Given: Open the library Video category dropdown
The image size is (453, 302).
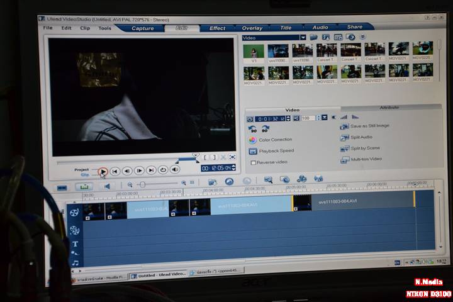Looking at the screenshot, I should [x=303, y=38].
